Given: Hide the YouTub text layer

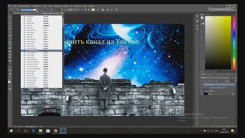Looking at the screenshot, I should pyautogui.click(x=202, y=88).
